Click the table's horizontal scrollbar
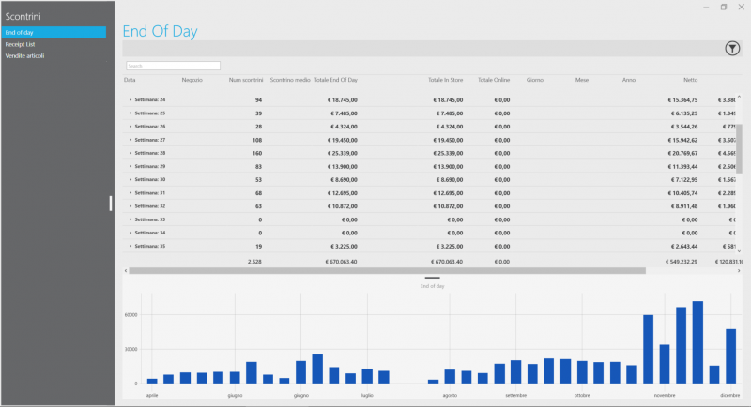This screenshot has height=407, width=751. (x=387, y=271)
